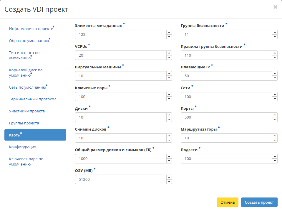Increase Группы безопасности value
The width and height of the screenshot is (282, 211).
coord(275,33)
